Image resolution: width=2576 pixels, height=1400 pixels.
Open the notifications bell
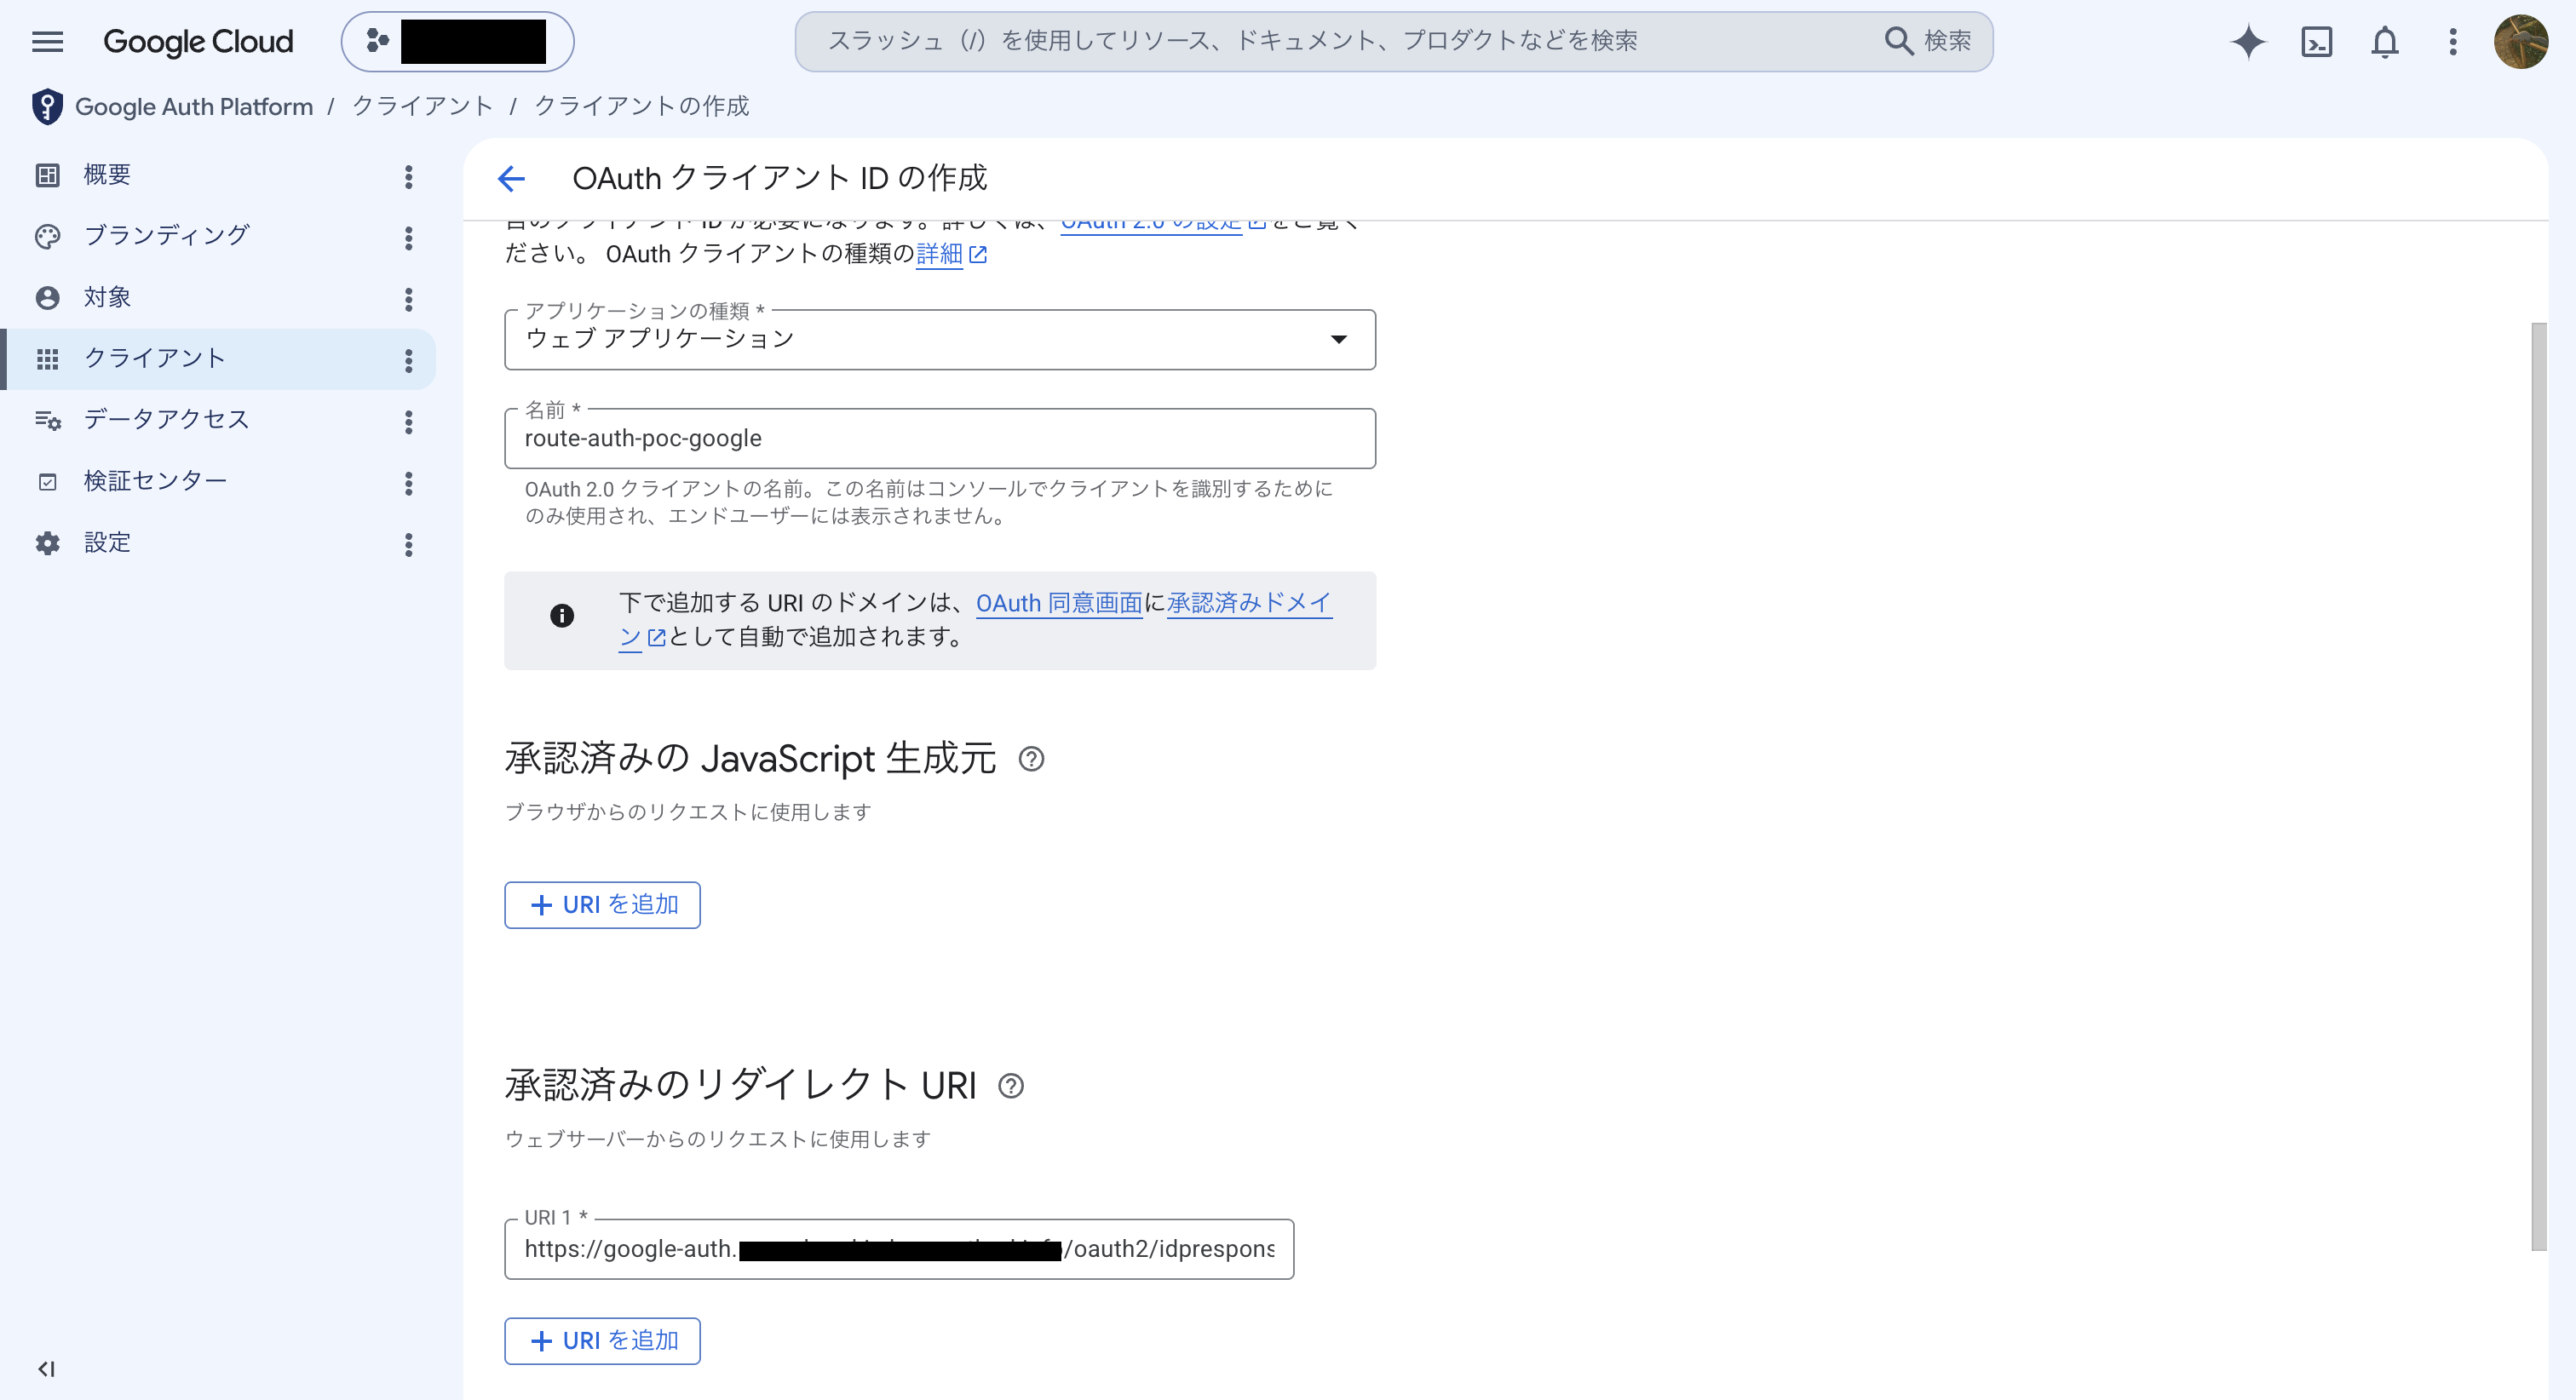pyautogui.click(x=2385, y=41)
